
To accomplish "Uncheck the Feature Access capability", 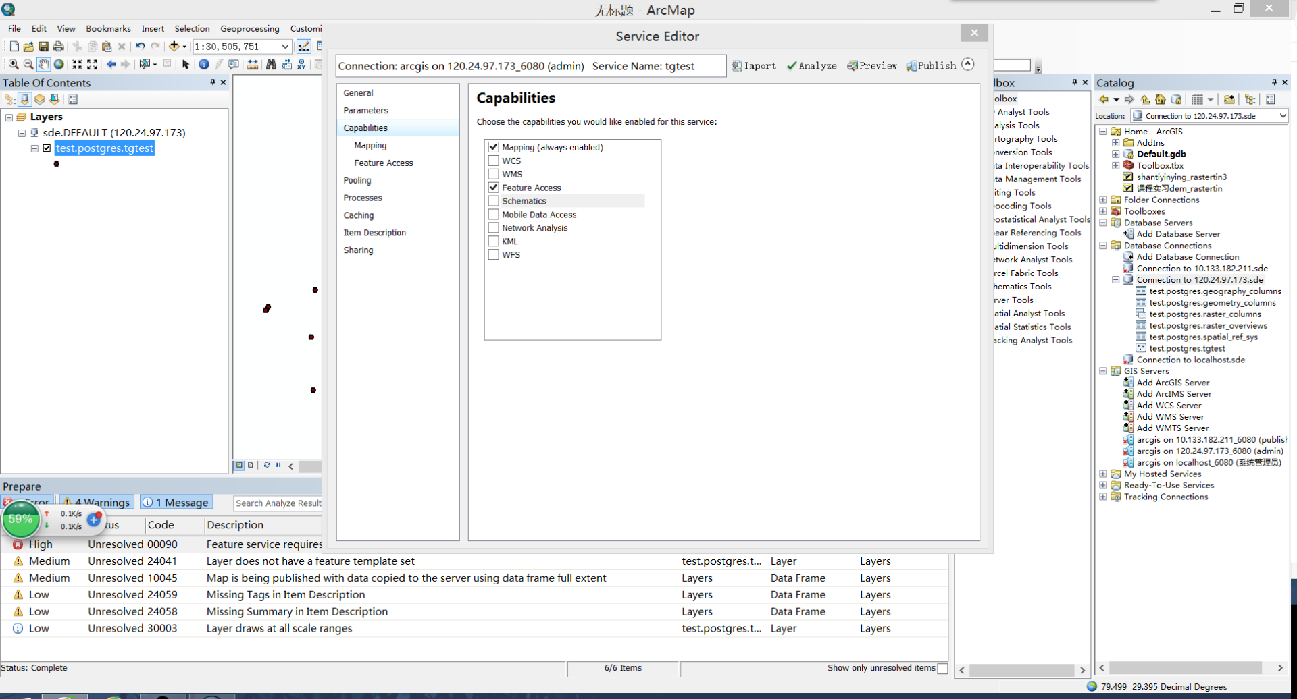I will (x=494, y=188).
